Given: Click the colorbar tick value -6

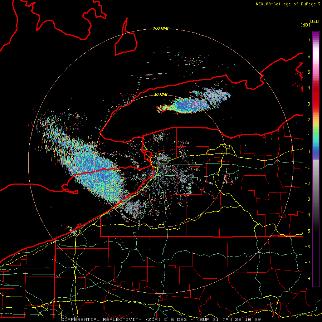Looking at the screenshot, I should 307,247.
